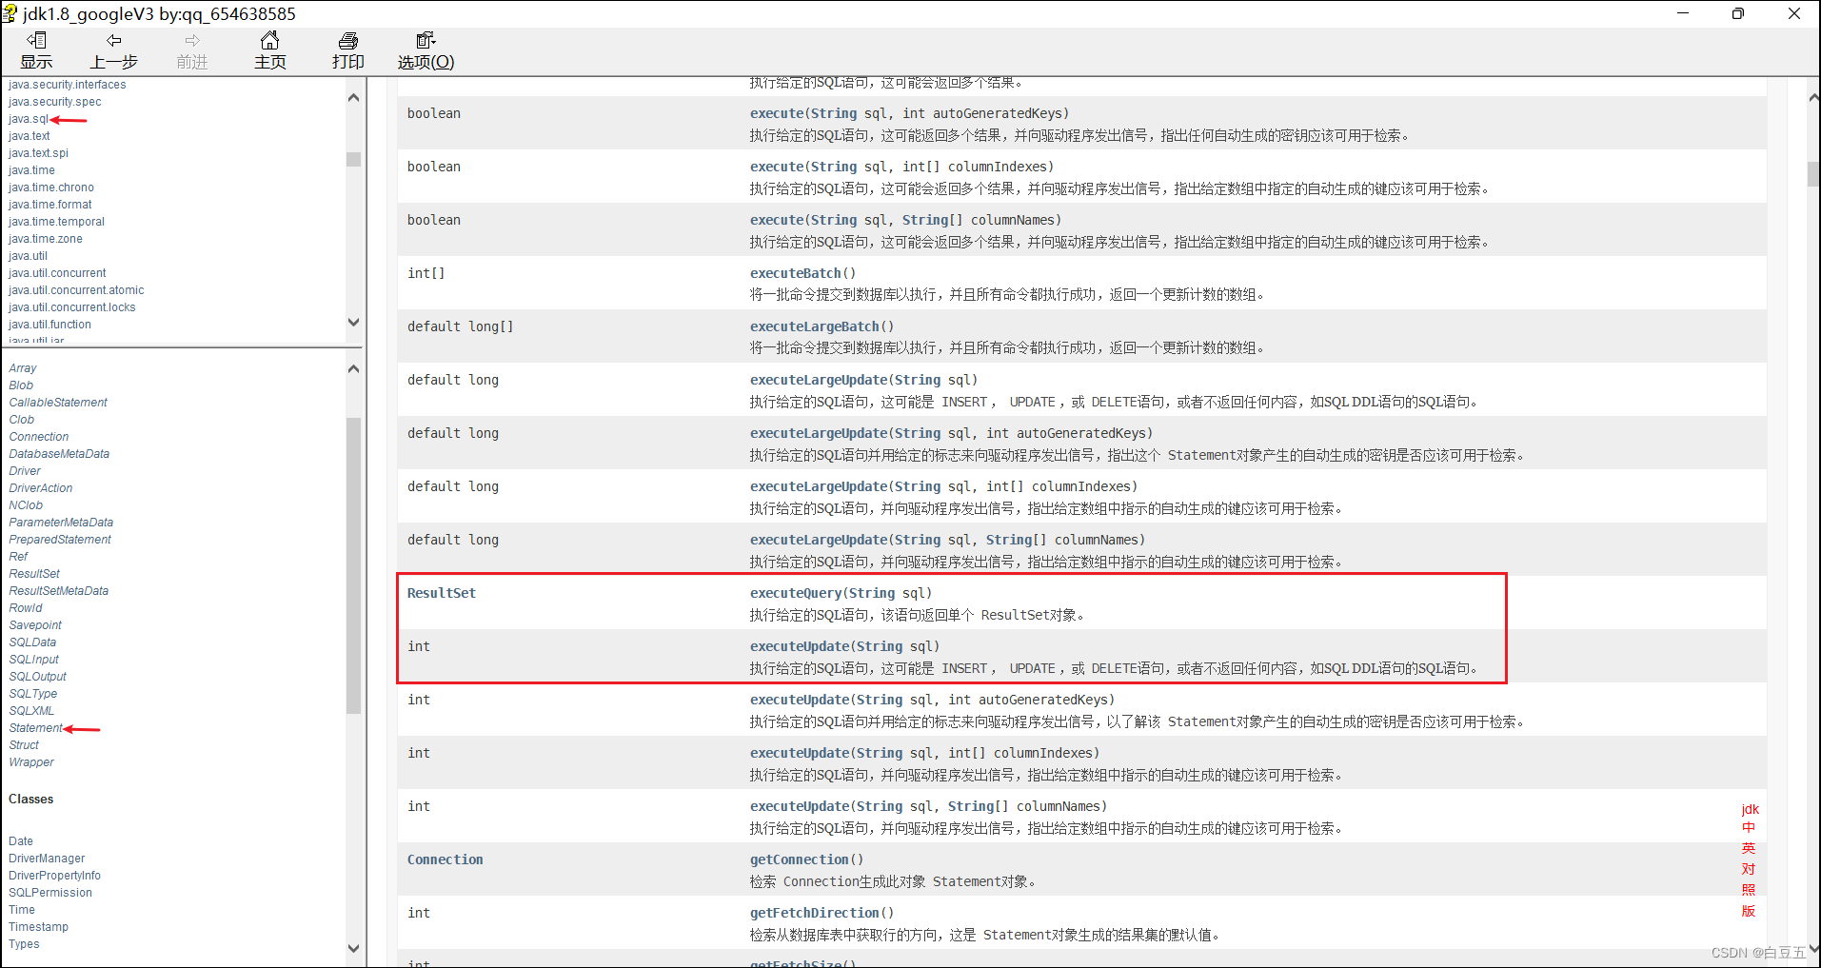Click the 显示 (Show) toolbar icon
The image size is (1821, 968).
(36, 40)
